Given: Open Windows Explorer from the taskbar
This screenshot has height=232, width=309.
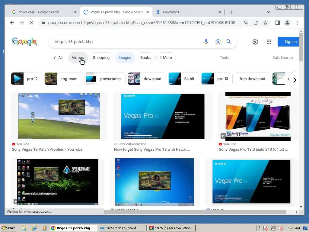Looking at the screenshot, I should [24, 228].
